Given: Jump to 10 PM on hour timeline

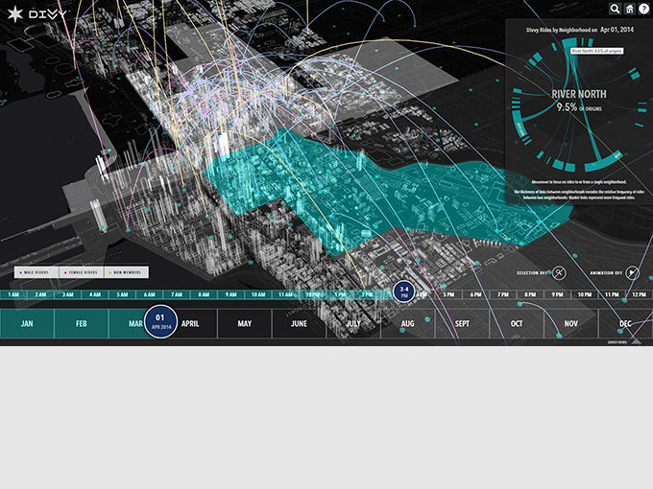Looking at the screenshot, I should pyautogui.click(x=584, y=294).
